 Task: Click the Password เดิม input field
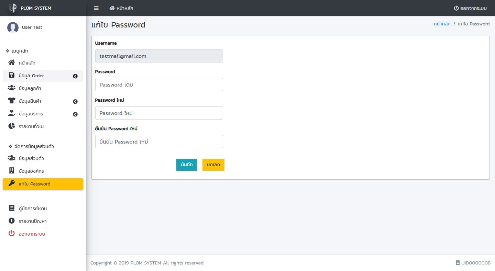pos(159,84)
